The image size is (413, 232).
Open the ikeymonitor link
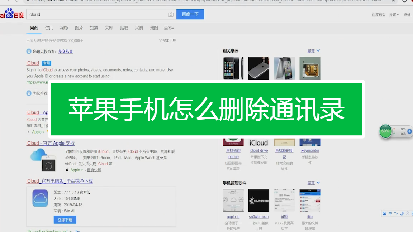[x=310, y=150]
